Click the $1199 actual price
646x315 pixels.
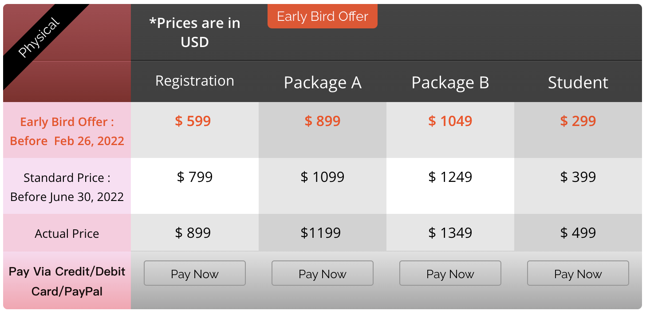(321, 233)
